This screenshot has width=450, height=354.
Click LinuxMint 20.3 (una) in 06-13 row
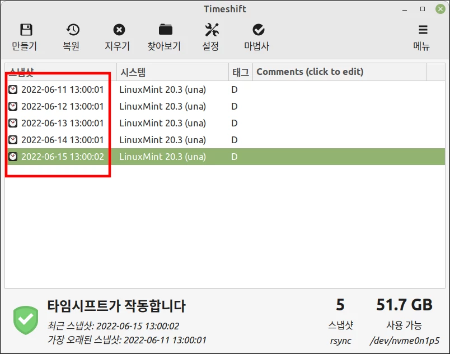162,123
